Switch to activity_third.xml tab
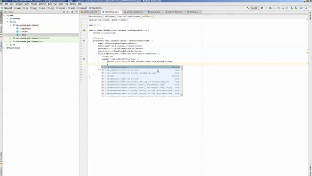Screen dimensions: 312x176 [175, 12]
